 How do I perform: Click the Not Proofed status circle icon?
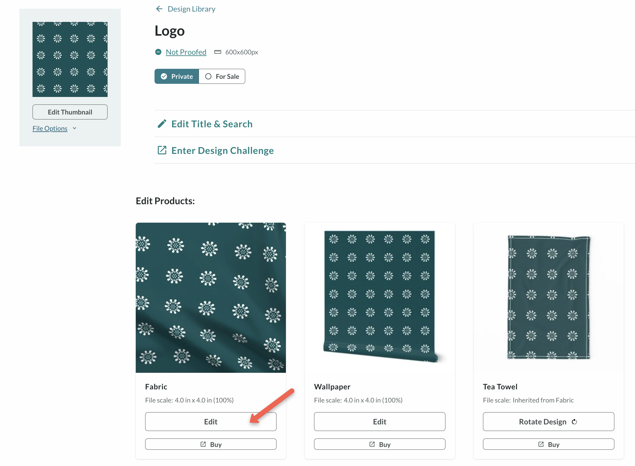click(x=158, y=52)
